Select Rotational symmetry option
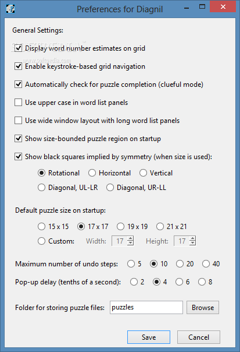 [41, 173]
